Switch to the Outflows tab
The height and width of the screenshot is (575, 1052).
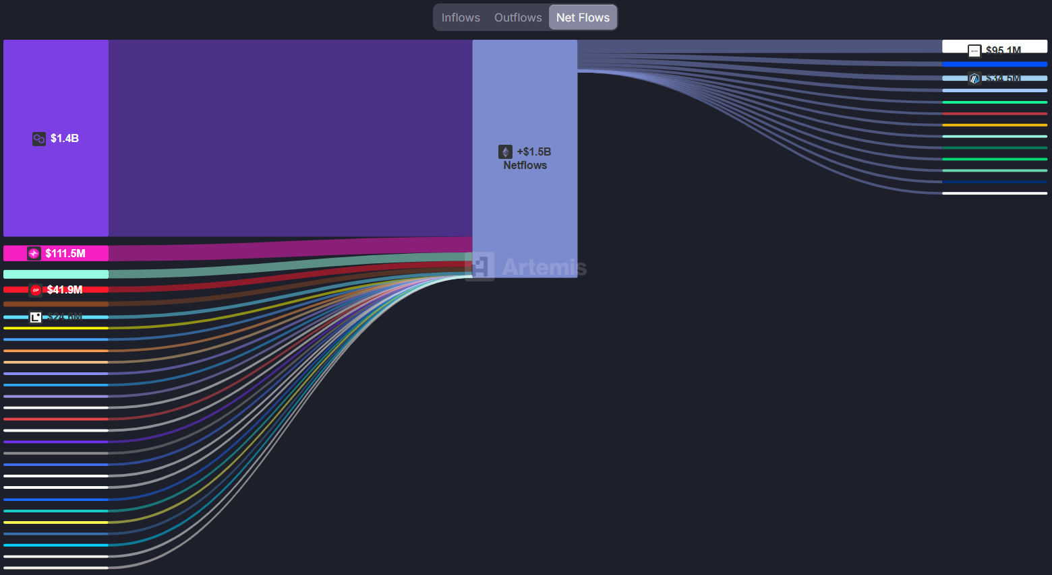(518, 18)
